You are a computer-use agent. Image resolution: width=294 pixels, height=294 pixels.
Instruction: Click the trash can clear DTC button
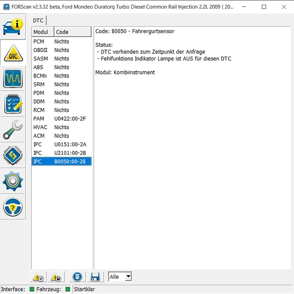(x=78, y=277)
